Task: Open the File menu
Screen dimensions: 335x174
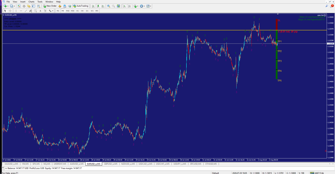Action: pyautogui.click(x=8, y=2)
